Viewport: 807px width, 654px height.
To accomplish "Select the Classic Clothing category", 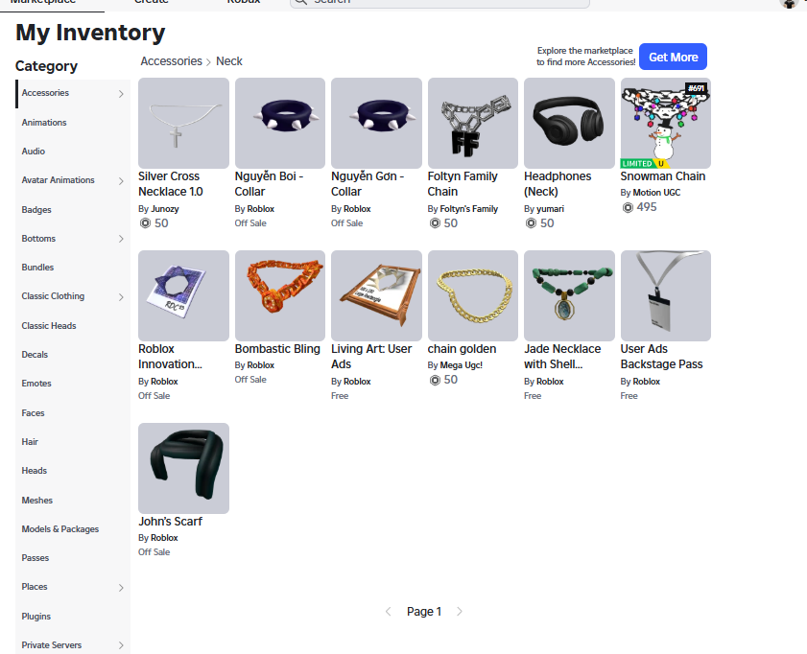I will click(x=53, y=296).
